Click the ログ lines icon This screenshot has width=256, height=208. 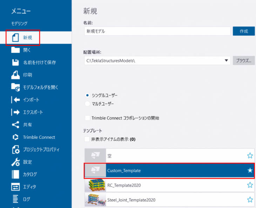15,199
